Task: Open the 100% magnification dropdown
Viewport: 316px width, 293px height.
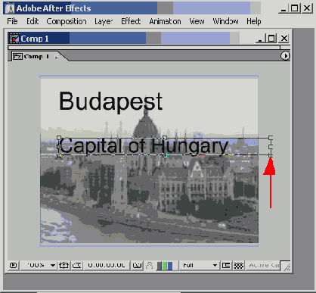Action: coord(39,265)
